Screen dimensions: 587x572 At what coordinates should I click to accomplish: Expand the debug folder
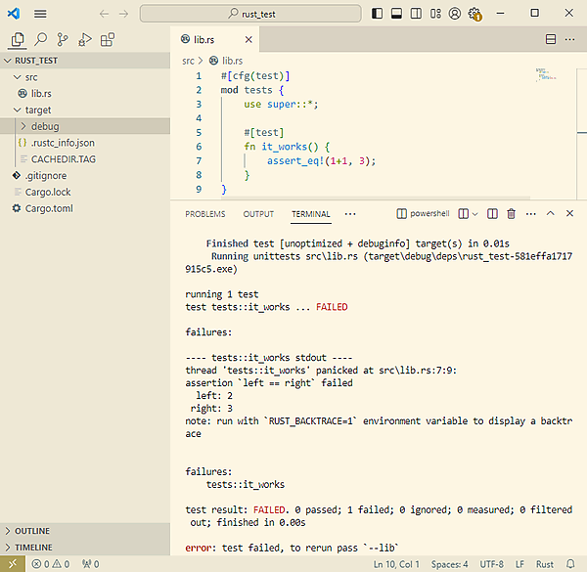click(44, 126)
